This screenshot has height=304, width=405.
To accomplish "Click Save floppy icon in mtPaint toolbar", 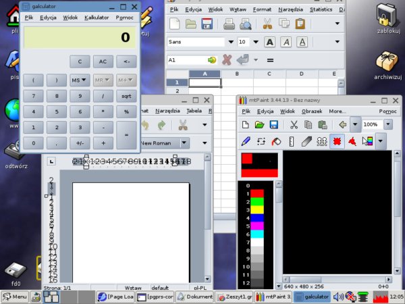I will tap(274, 124).
